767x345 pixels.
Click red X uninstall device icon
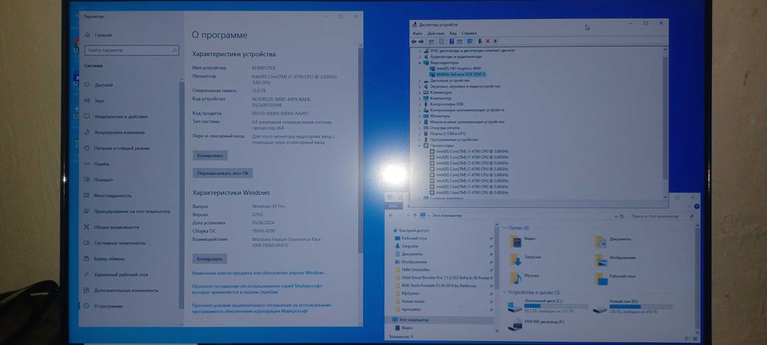(488, 41)
